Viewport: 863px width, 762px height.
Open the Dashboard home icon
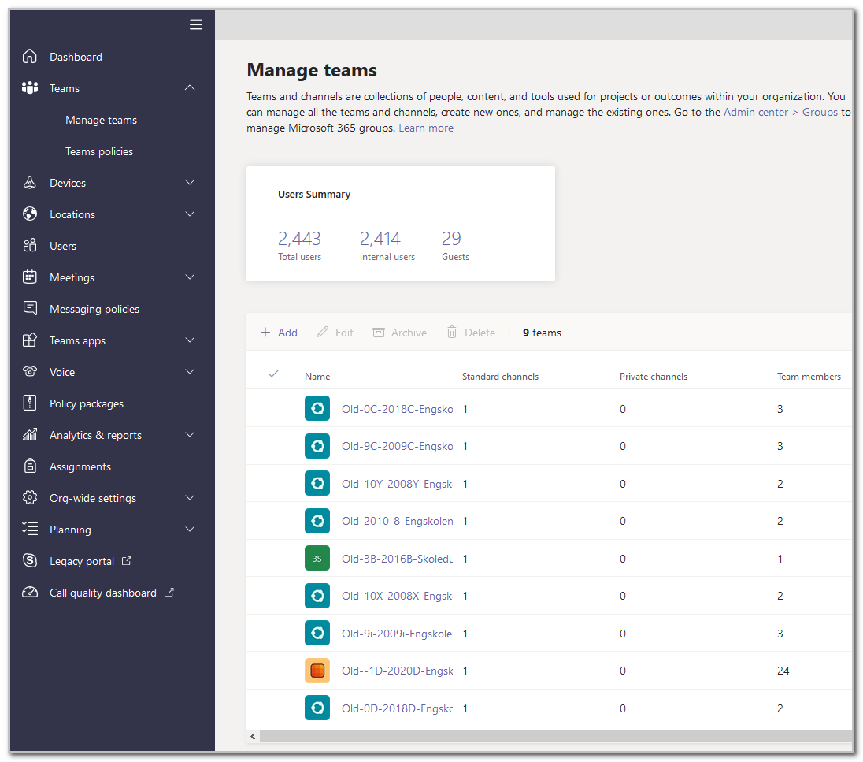coord(30,56)
